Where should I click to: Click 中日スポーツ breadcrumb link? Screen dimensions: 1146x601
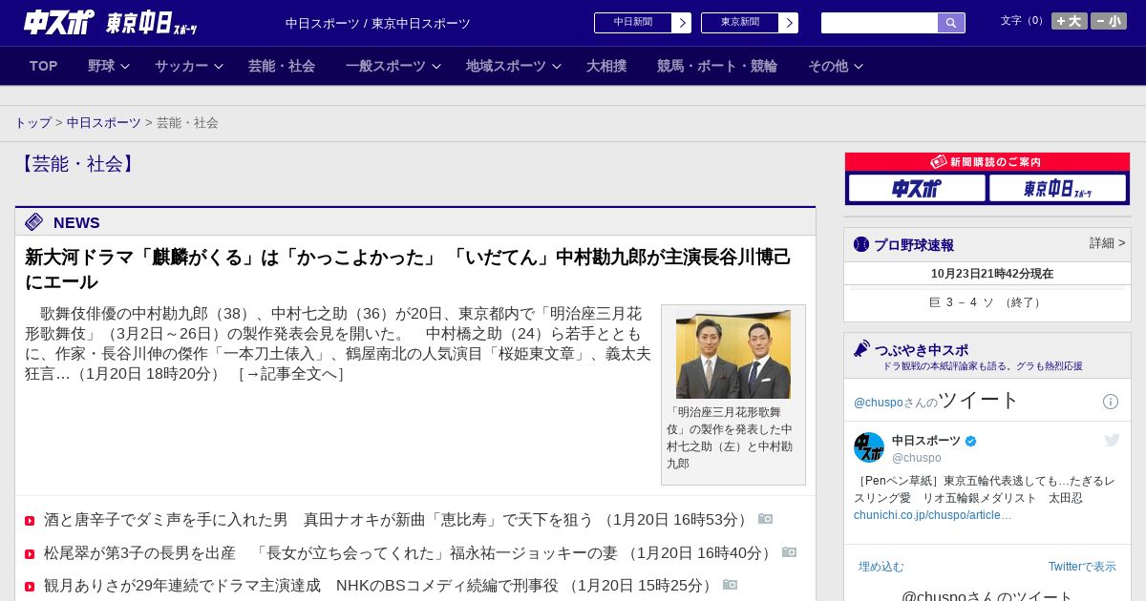click(104, 123)
